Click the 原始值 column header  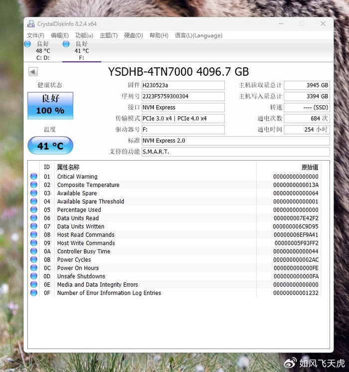pos(309,167)
